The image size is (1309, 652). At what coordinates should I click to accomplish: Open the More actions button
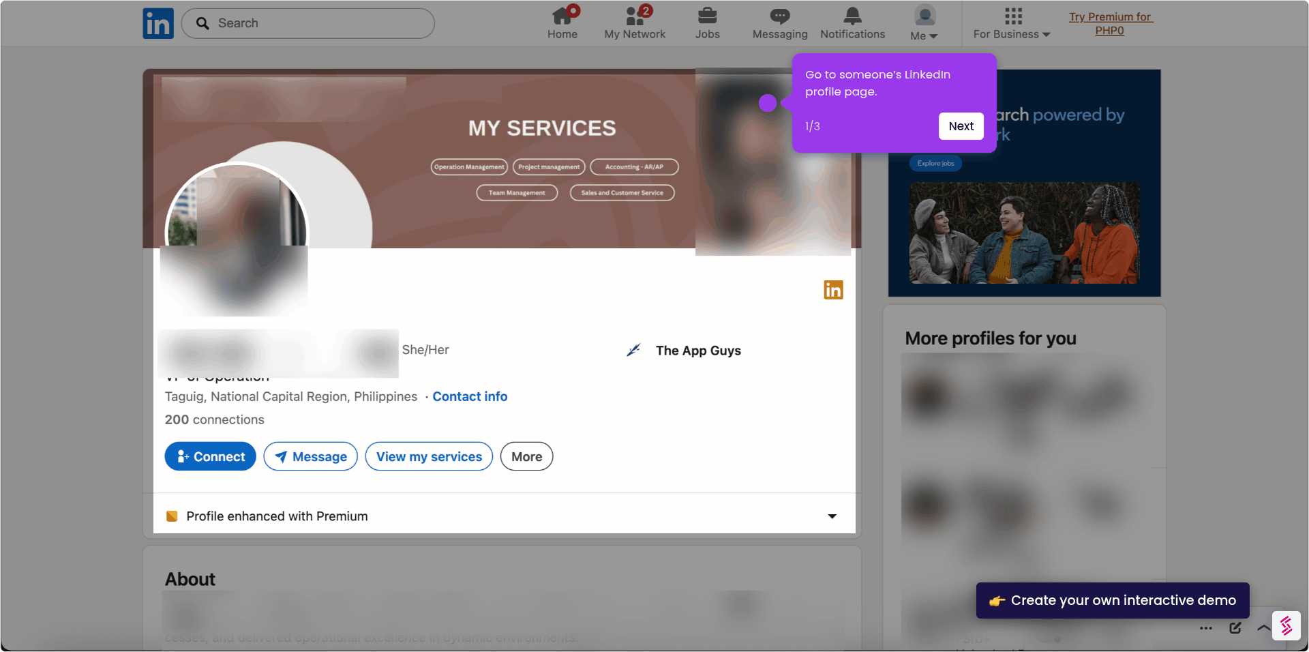[x=526, y=456]
